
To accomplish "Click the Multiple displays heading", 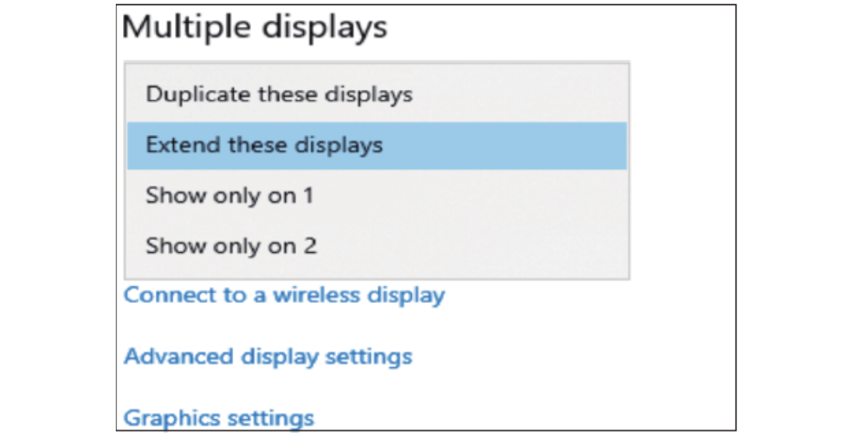I will click(x=255, y=28).
